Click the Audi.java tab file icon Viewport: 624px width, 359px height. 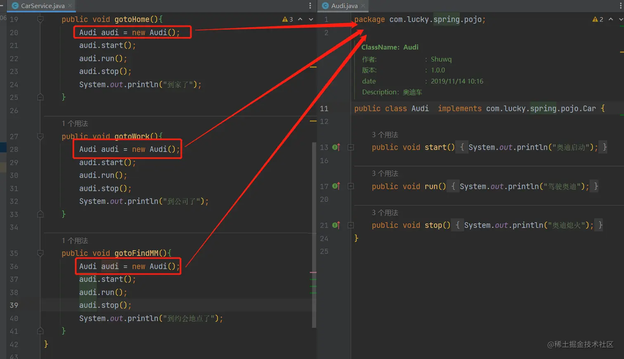tap(325, 6)
